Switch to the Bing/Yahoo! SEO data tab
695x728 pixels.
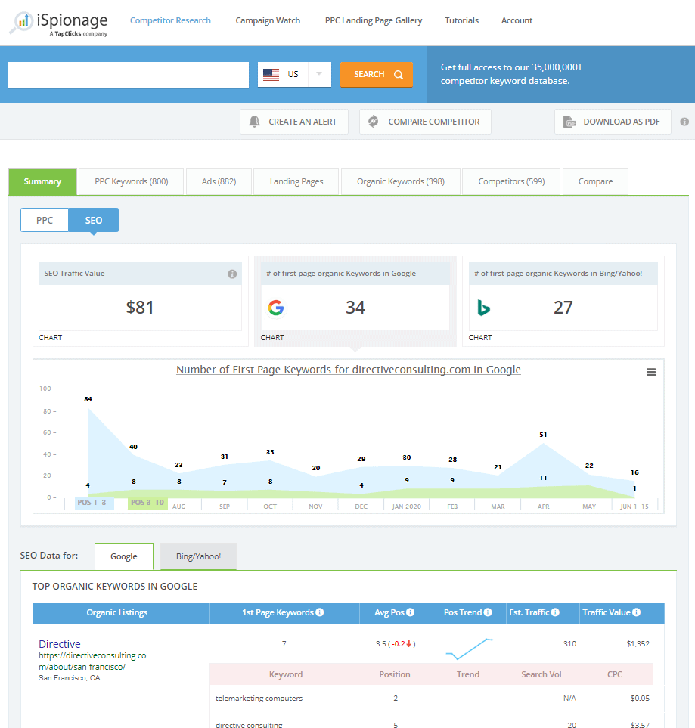click(198, 556)
